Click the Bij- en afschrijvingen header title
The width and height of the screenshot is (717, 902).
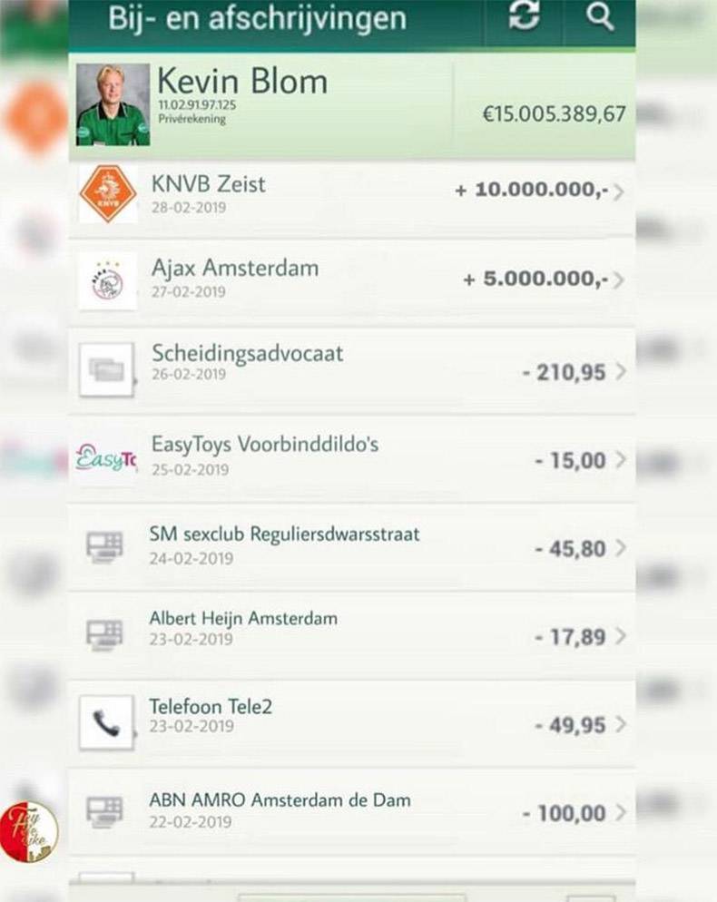(257, 18)
